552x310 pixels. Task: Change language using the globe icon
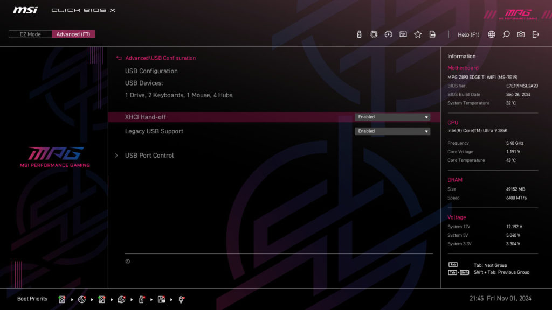pos(491,34)
